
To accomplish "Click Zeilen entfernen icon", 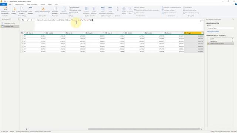I will point(110,8).
